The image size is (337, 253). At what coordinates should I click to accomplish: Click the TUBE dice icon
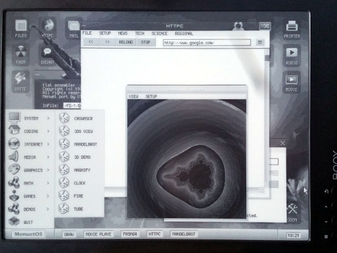(64, 209)
